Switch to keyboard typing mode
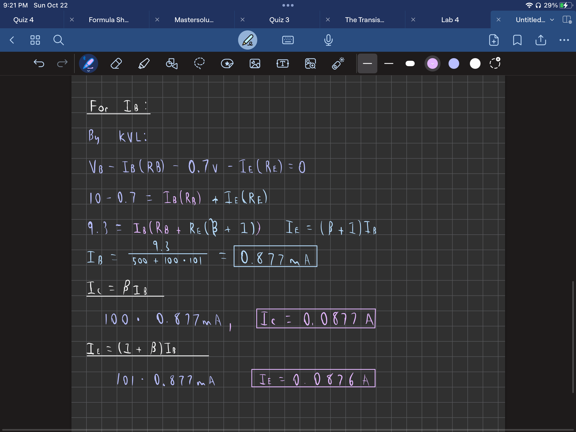Image resolution: width=576 pixels, height=432 pixels. click(288, 40)
